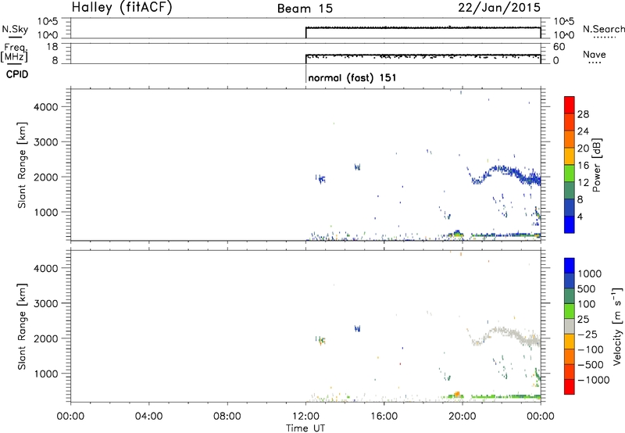Click the gray -25 to 25 velocity swatch
Screen dimensions: 625x433
click(x=570, y=326)
